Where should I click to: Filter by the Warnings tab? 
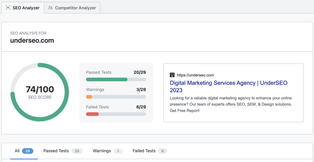click(102, 151)
